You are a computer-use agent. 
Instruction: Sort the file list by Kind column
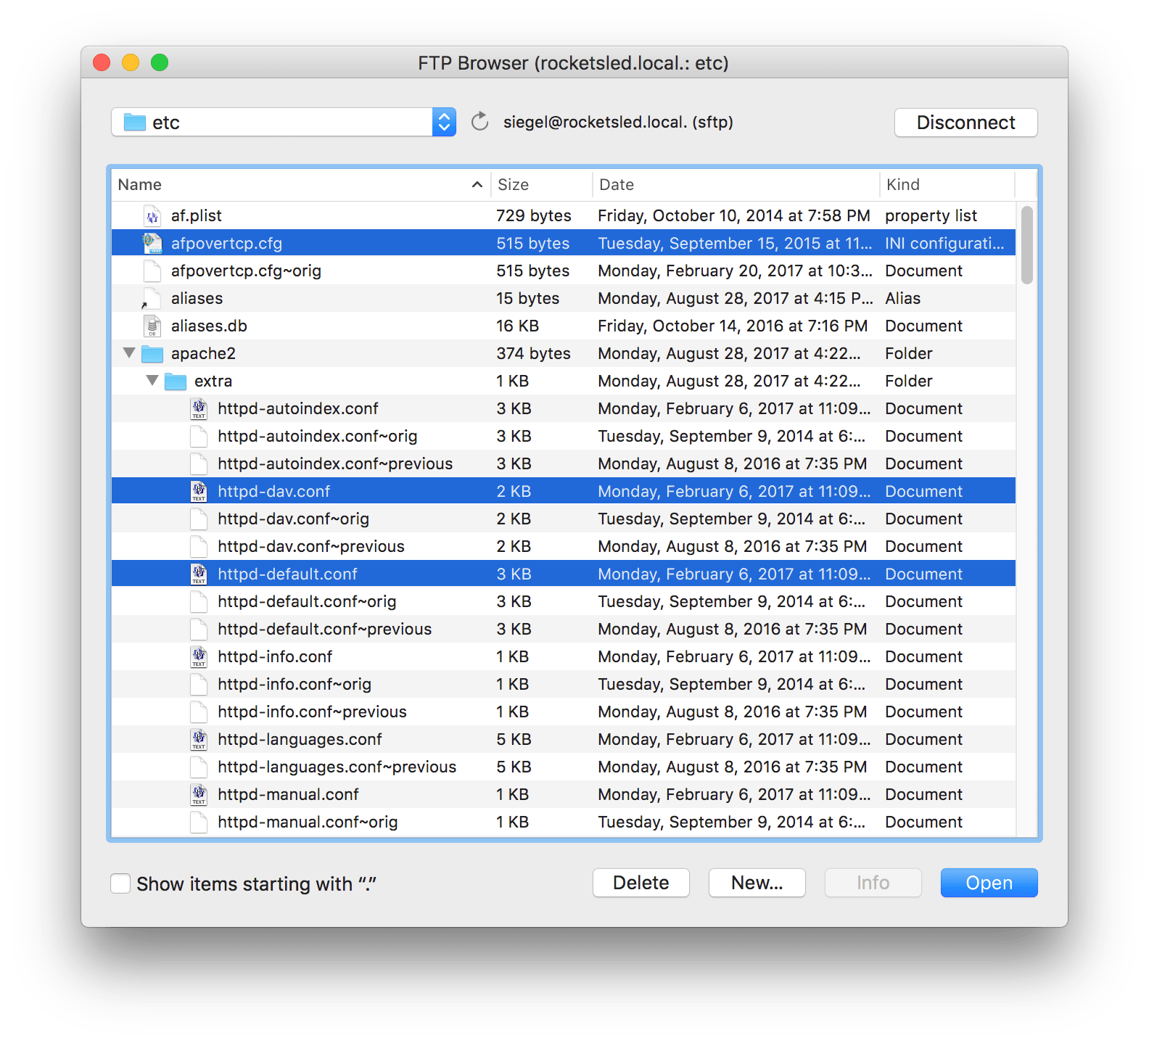click(946, 185)
